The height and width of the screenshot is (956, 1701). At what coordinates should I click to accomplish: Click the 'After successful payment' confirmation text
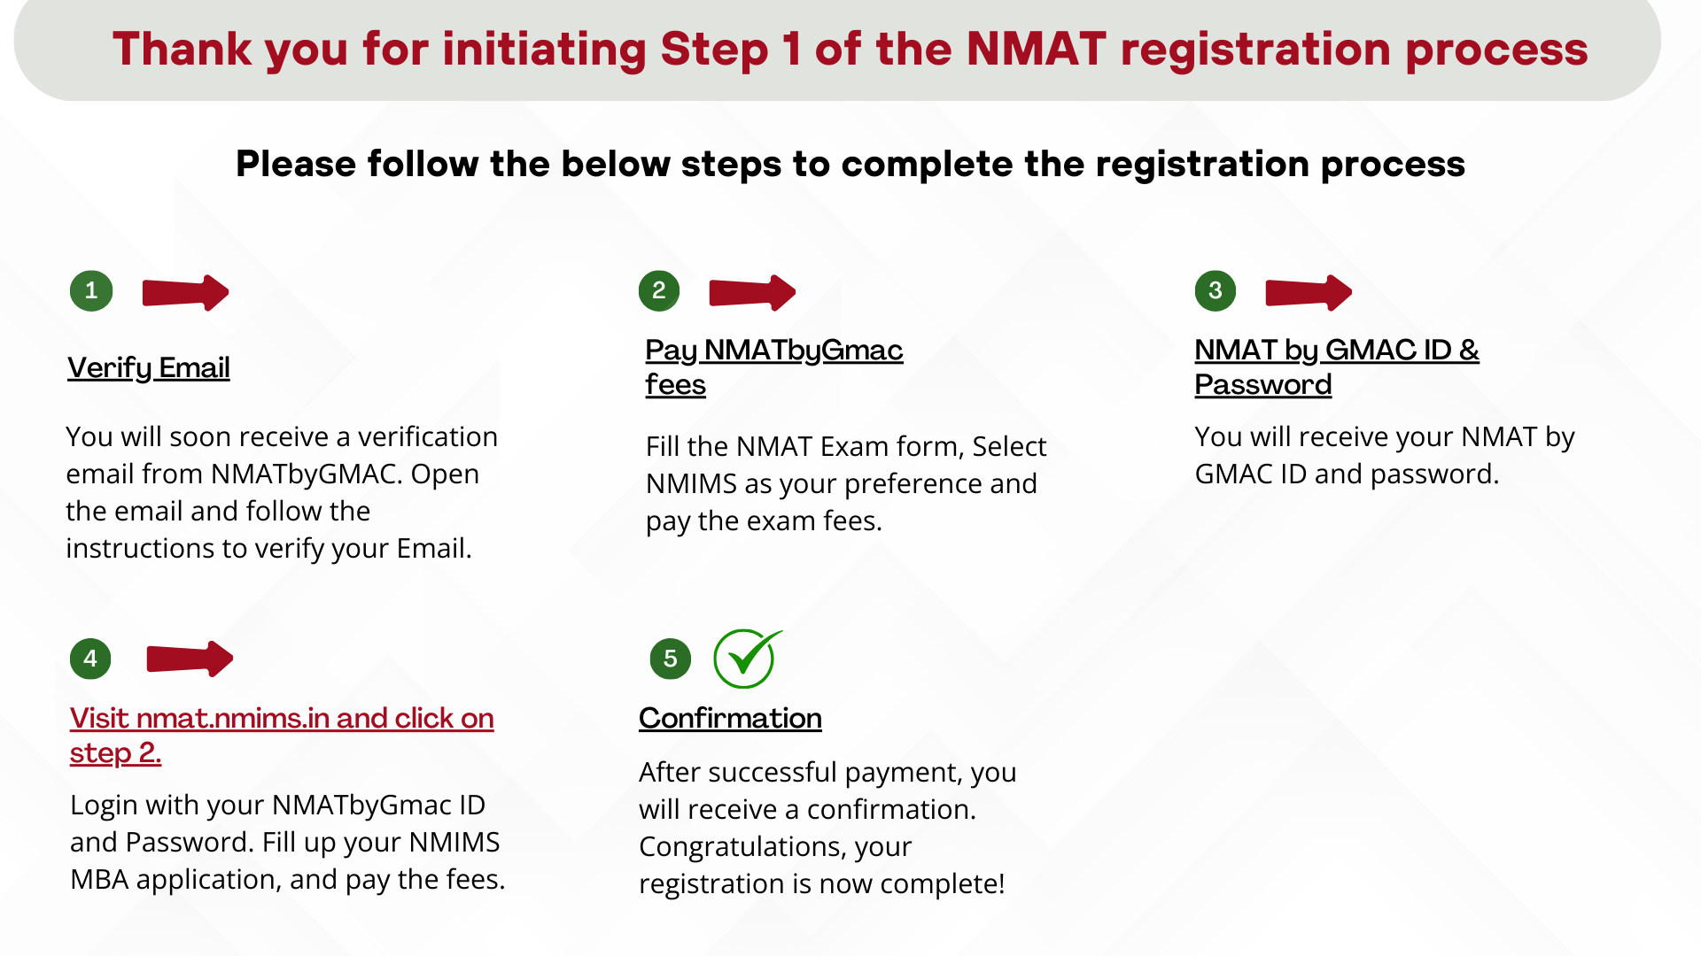click(x=827, y=828)
